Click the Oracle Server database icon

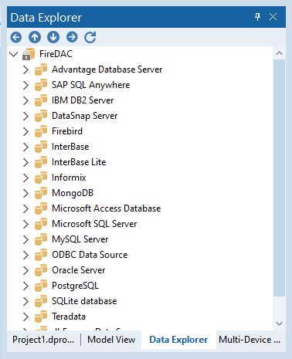pyautogui.click(x=41, y=270)
